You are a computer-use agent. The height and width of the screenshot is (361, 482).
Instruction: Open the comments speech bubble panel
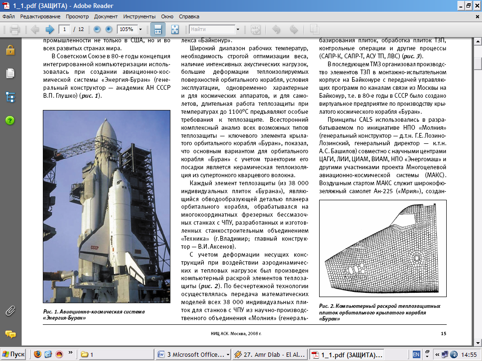pyautogui.click(x=10, y=334)
